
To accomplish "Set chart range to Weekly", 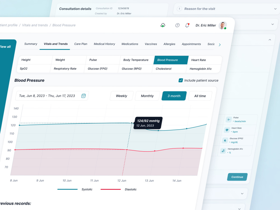I will click(x=122, y=96).
